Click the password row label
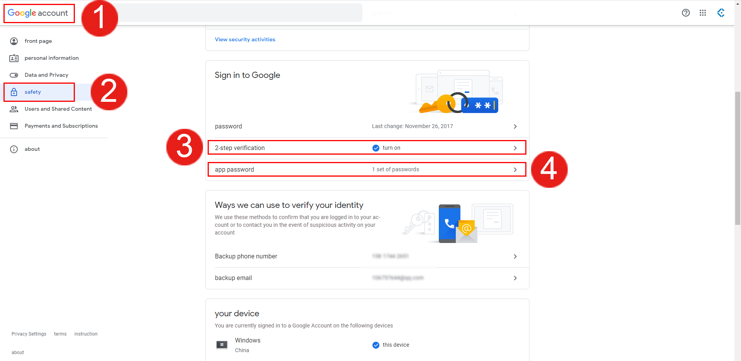This screenshot has height=361, width=741. click(228, 127)
